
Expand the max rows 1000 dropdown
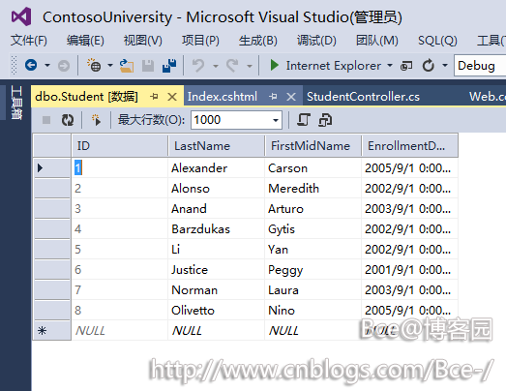point(276,120)
